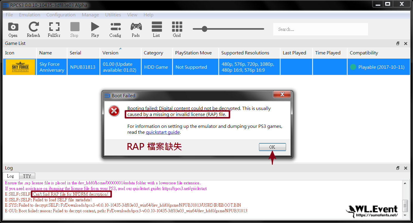Click PlayStation Move column header
This screenshot has width=413, height=223.
tap(195, 53)
